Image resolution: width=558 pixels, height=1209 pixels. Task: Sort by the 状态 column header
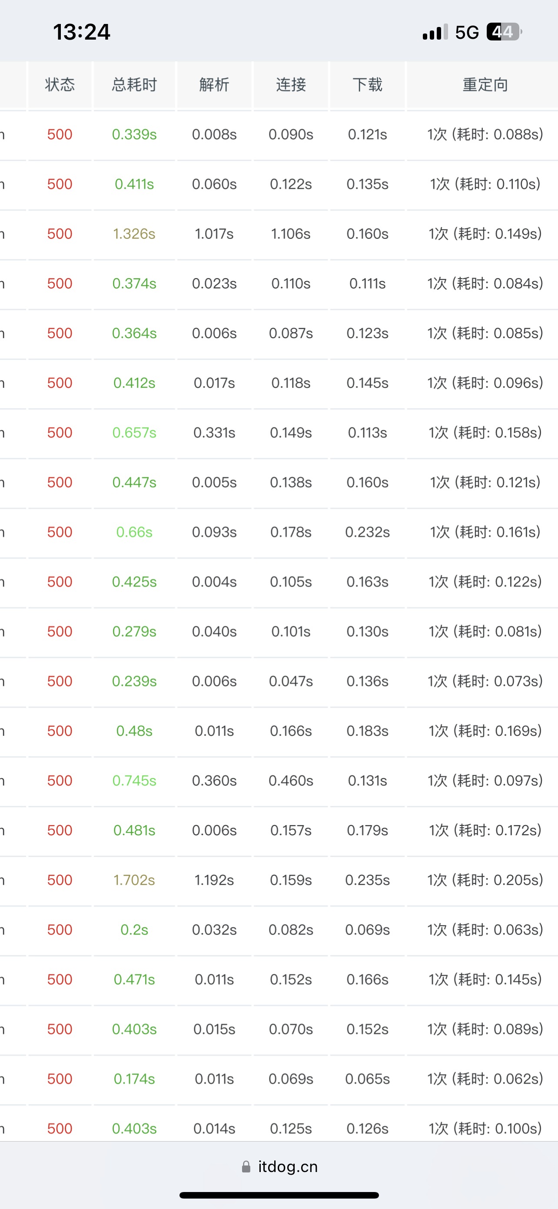60,84
